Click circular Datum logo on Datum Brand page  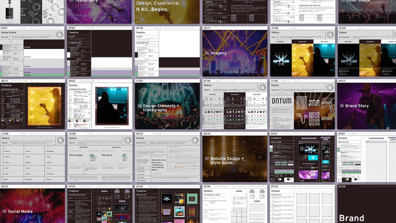(59, 34)
